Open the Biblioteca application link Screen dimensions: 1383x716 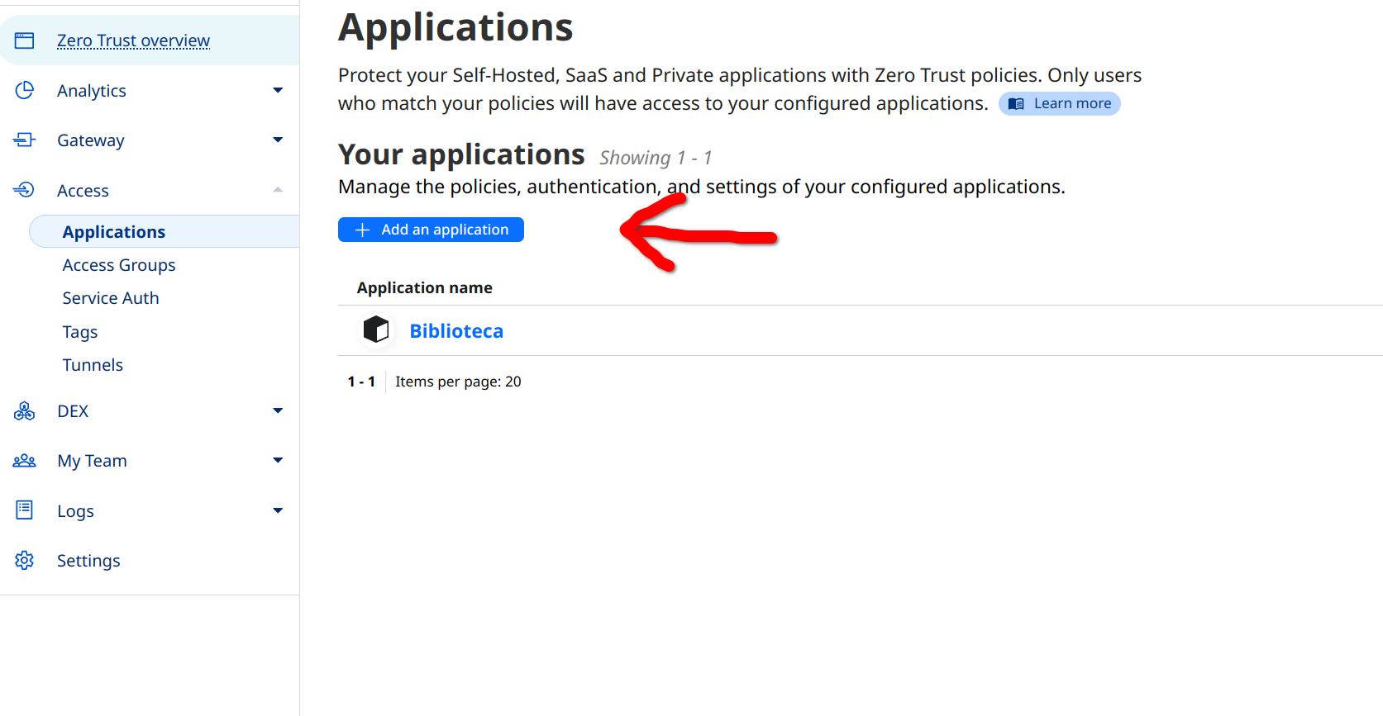pyautogui.click(x=456, y=331)
